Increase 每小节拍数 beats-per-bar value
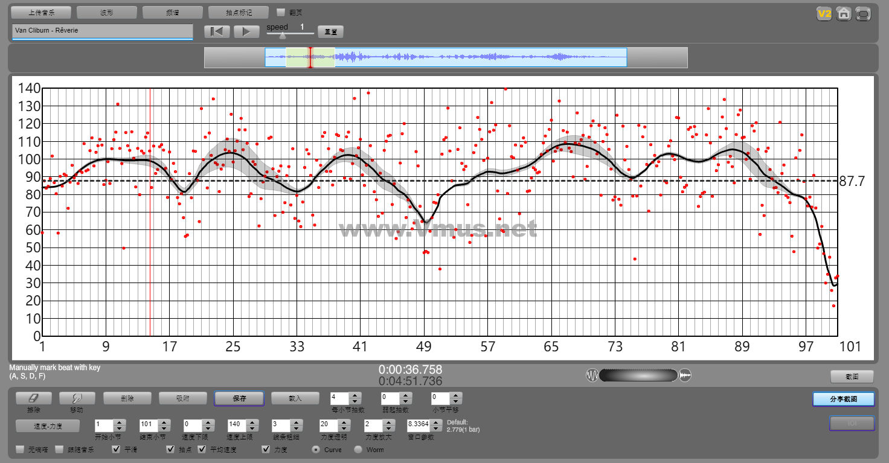Image resolution: width=889 pixels, height=463 pixels. click(x=355, y=395)
